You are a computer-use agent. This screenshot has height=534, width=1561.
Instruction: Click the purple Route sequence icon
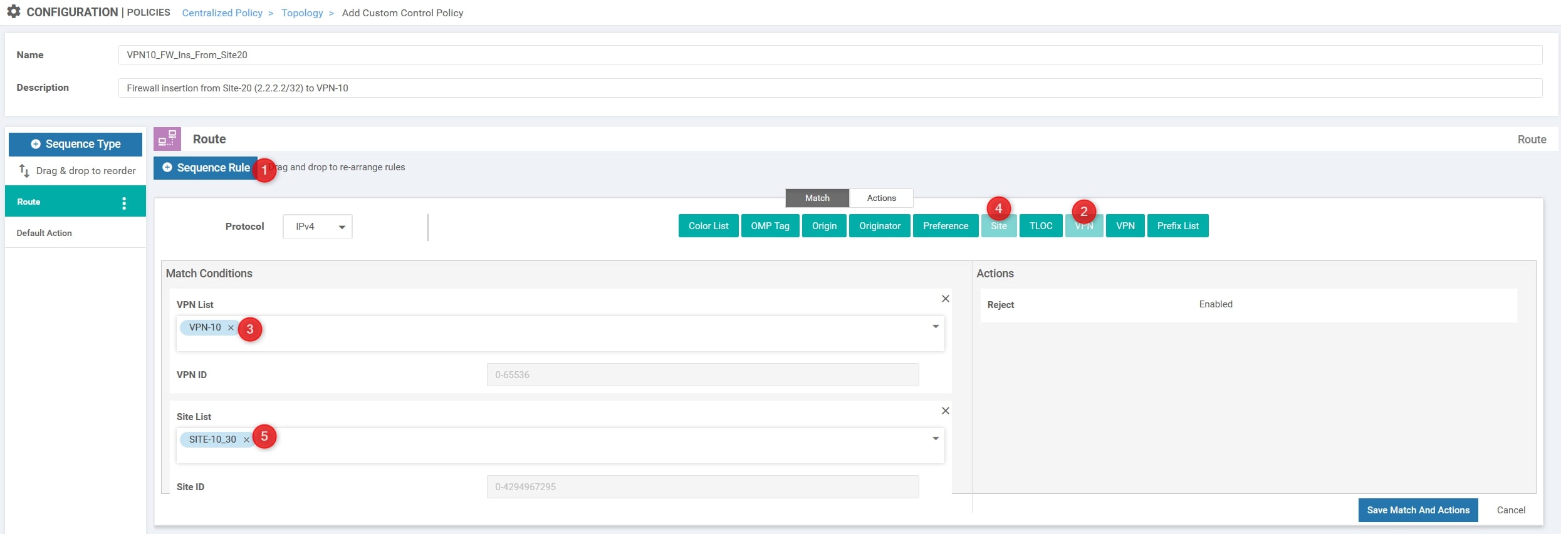[167, 139]
